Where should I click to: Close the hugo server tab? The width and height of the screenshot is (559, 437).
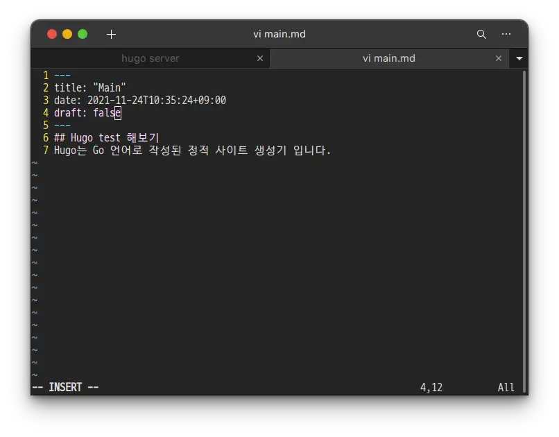coord(260,58)
